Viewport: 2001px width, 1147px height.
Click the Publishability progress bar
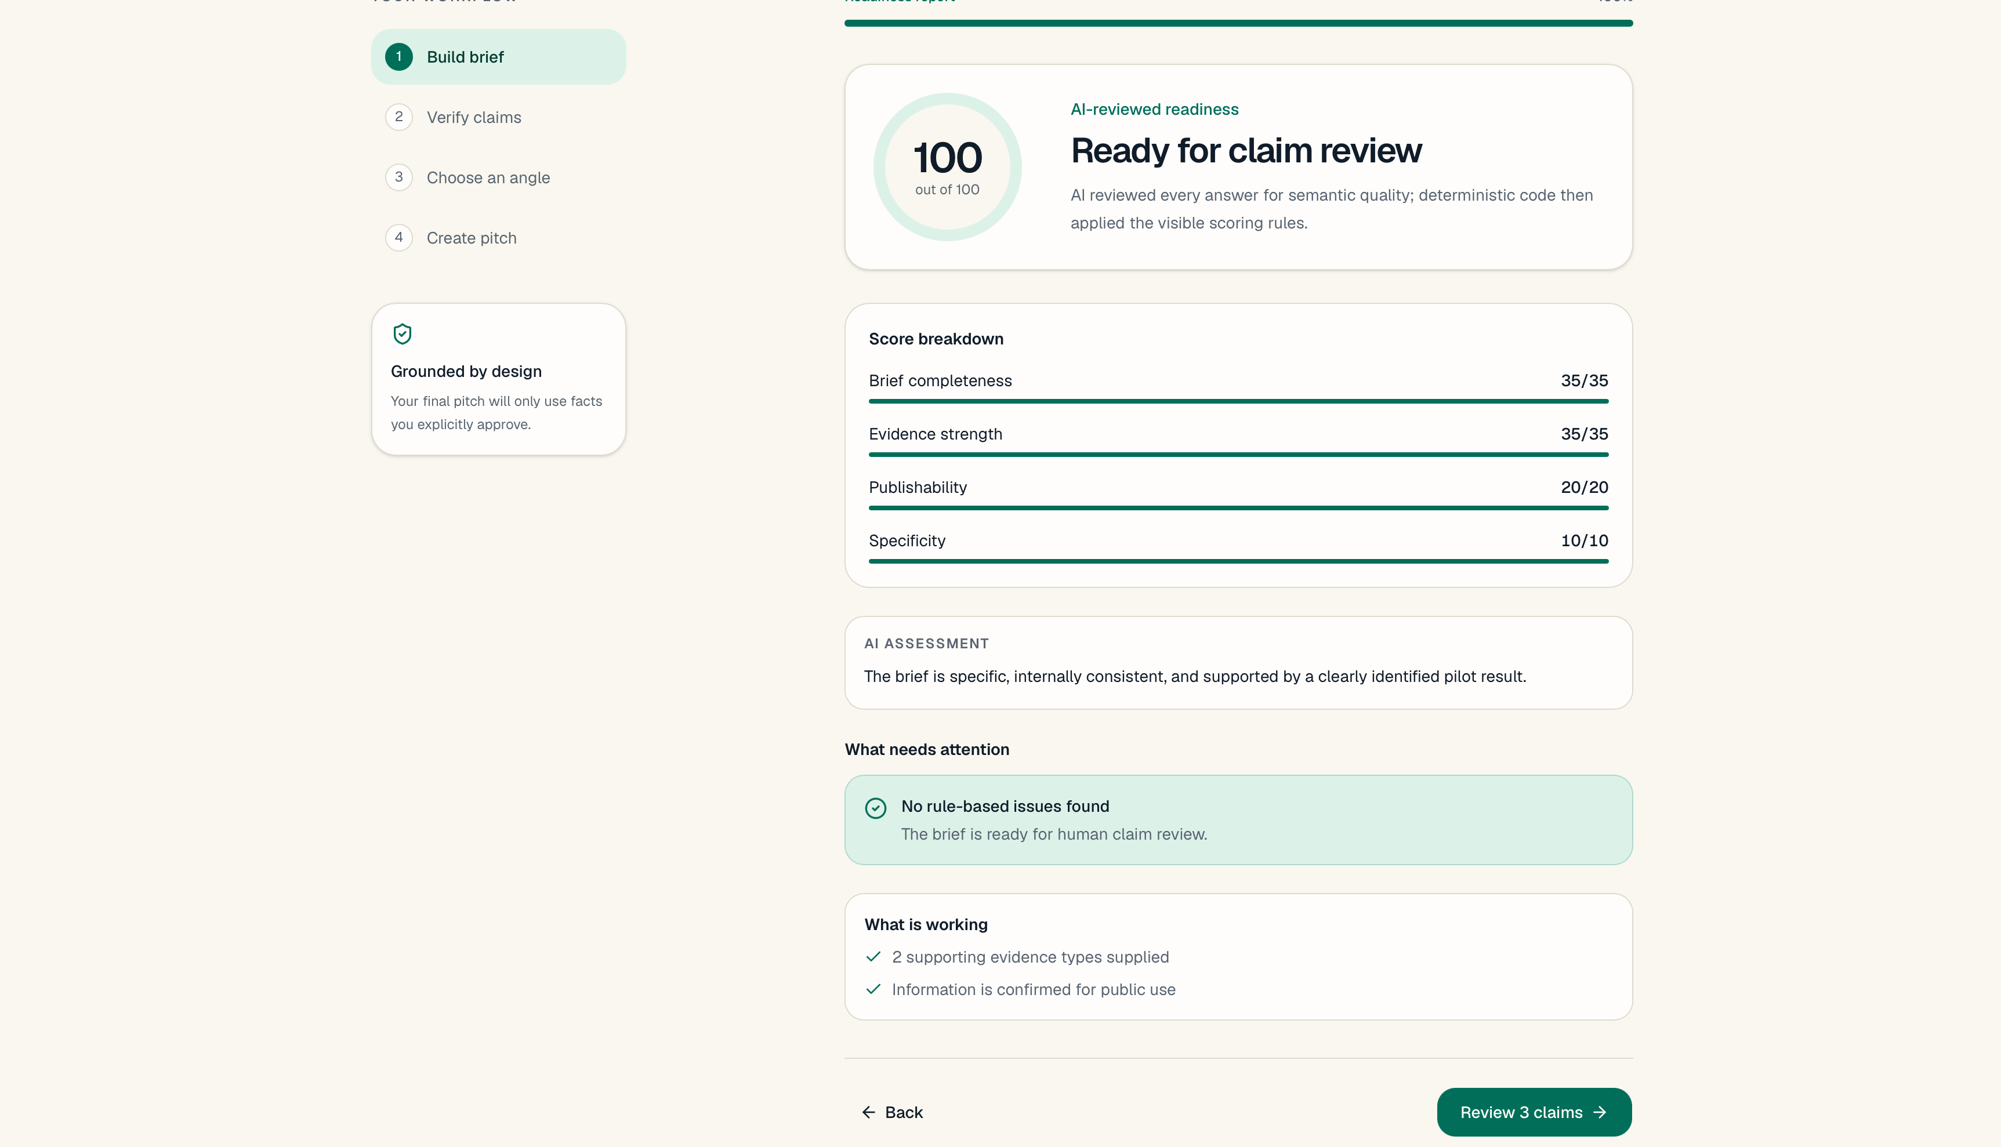[1238, 508]
